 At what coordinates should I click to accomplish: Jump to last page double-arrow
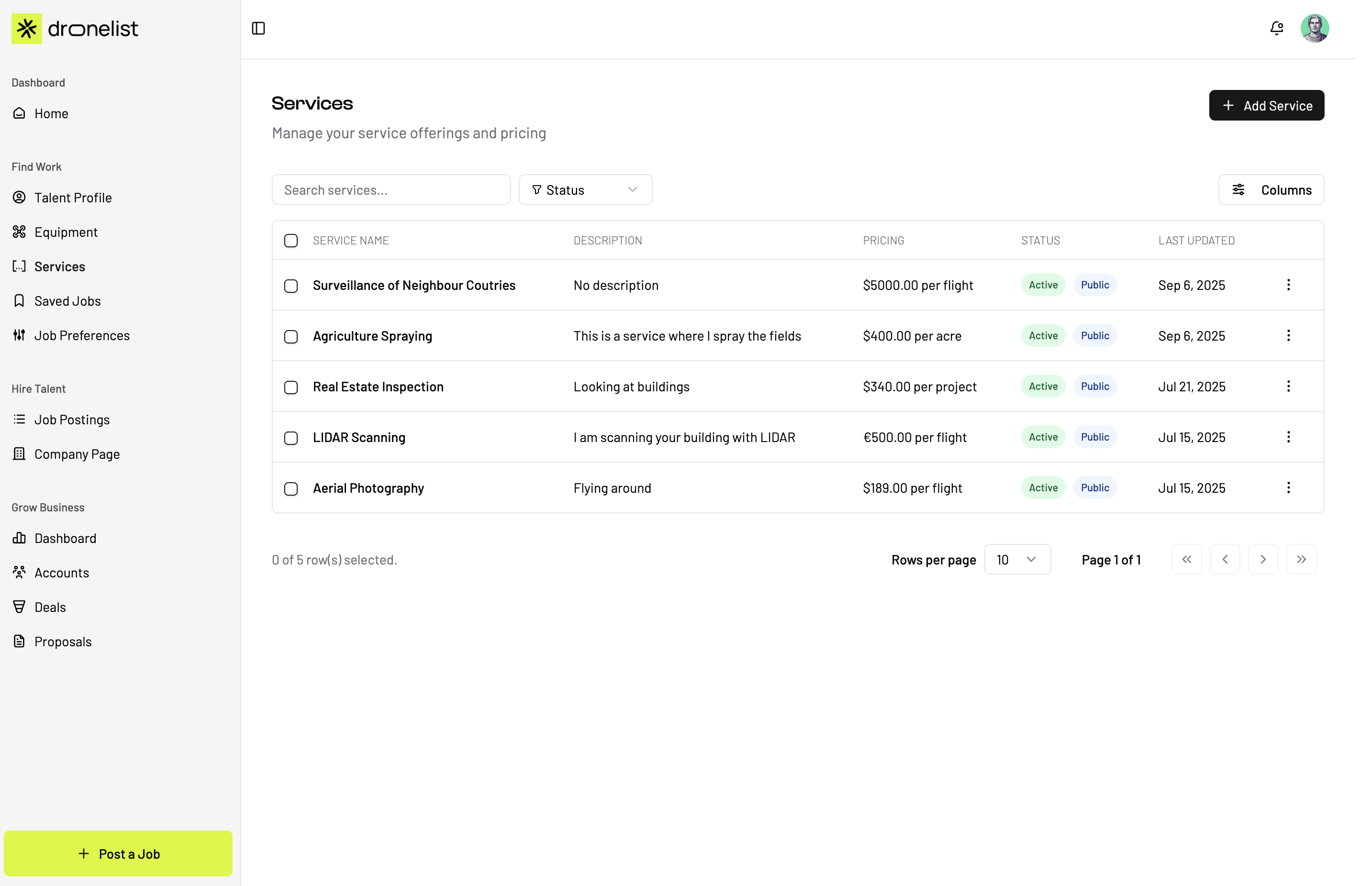pos(1301,559)
